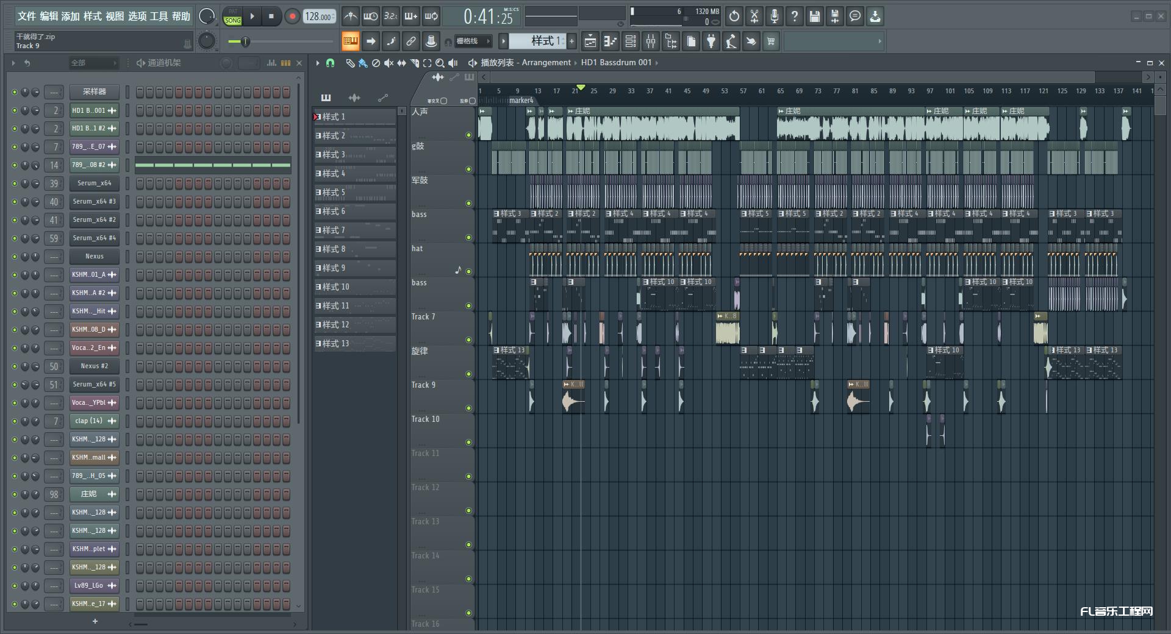Click the record button
1171x634 pixels.
click(x=293, y=16)
